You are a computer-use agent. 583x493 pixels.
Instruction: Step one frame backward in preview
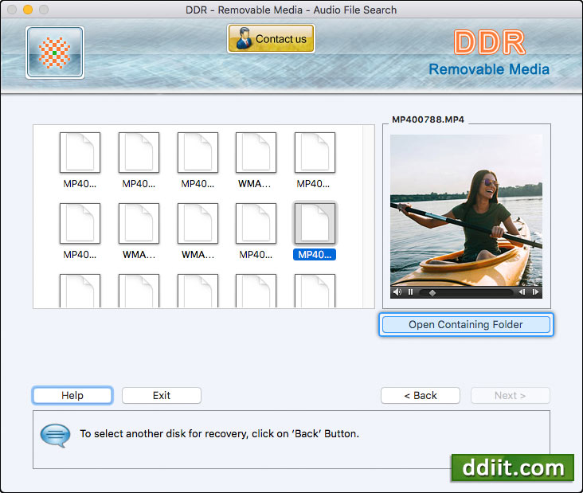pyautogui.click(x=522, y=292)
